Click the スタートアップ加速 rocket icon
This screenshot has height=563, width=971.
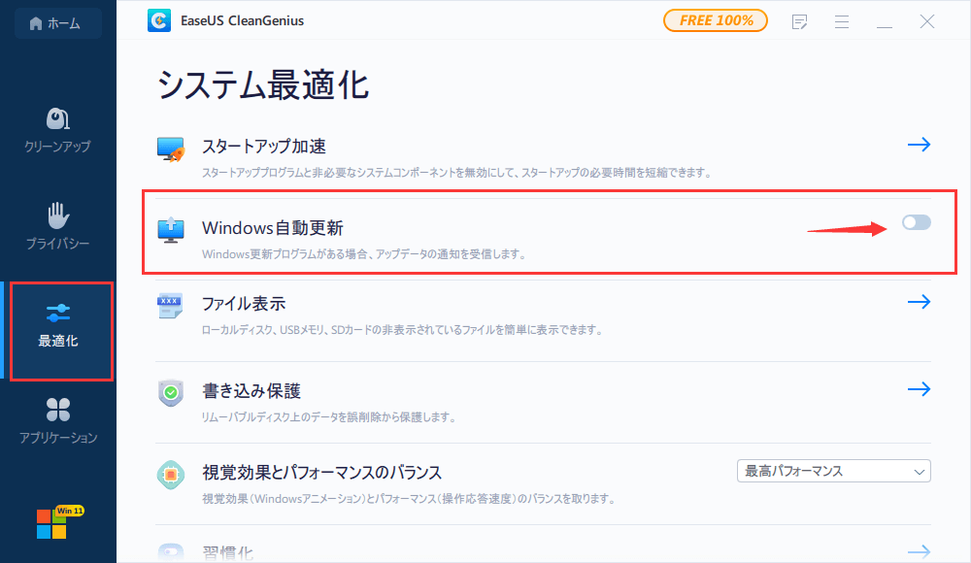pyautogui.click(x=169, y=146)
